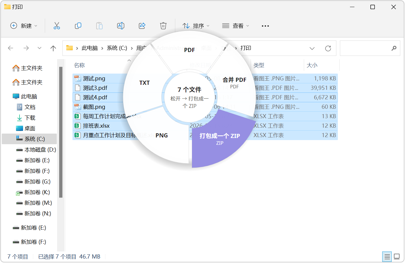Click the Delete trash icon

coord(163,26)
